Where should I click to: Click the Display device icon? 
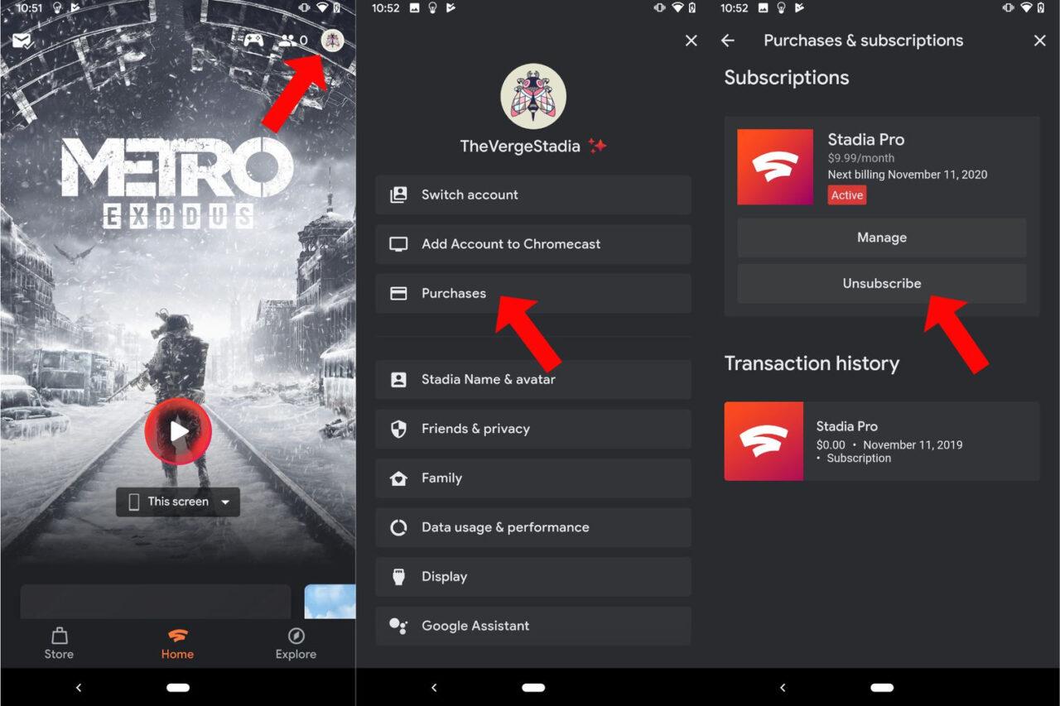tap(398, 576)
